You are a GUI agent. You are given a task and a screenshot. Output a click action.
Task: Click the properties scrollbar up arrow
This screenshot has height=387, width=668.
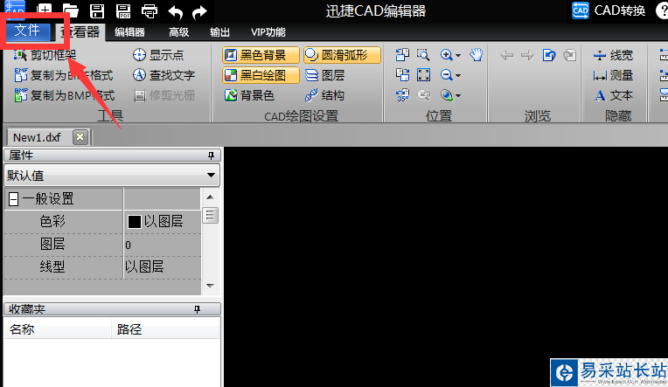[x=210, y=197]
